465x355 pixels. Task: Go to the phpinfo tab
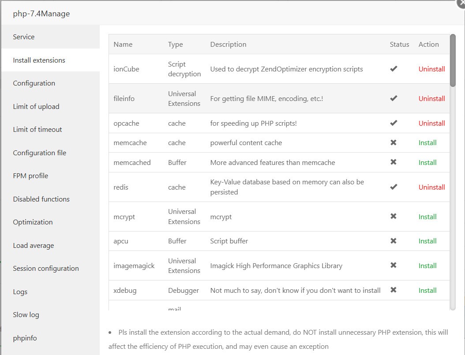25,338
